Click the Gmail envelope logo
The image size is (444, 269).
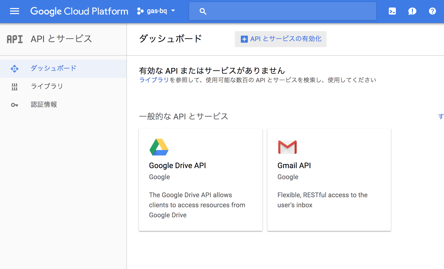click(x=287, y=147)
